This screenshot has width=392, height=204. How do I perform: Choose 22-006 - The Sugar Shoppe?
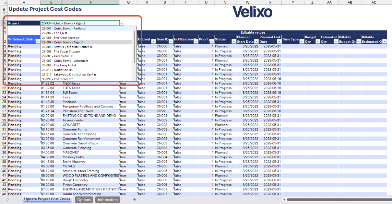pyautogui.click(x=87, y=51)
